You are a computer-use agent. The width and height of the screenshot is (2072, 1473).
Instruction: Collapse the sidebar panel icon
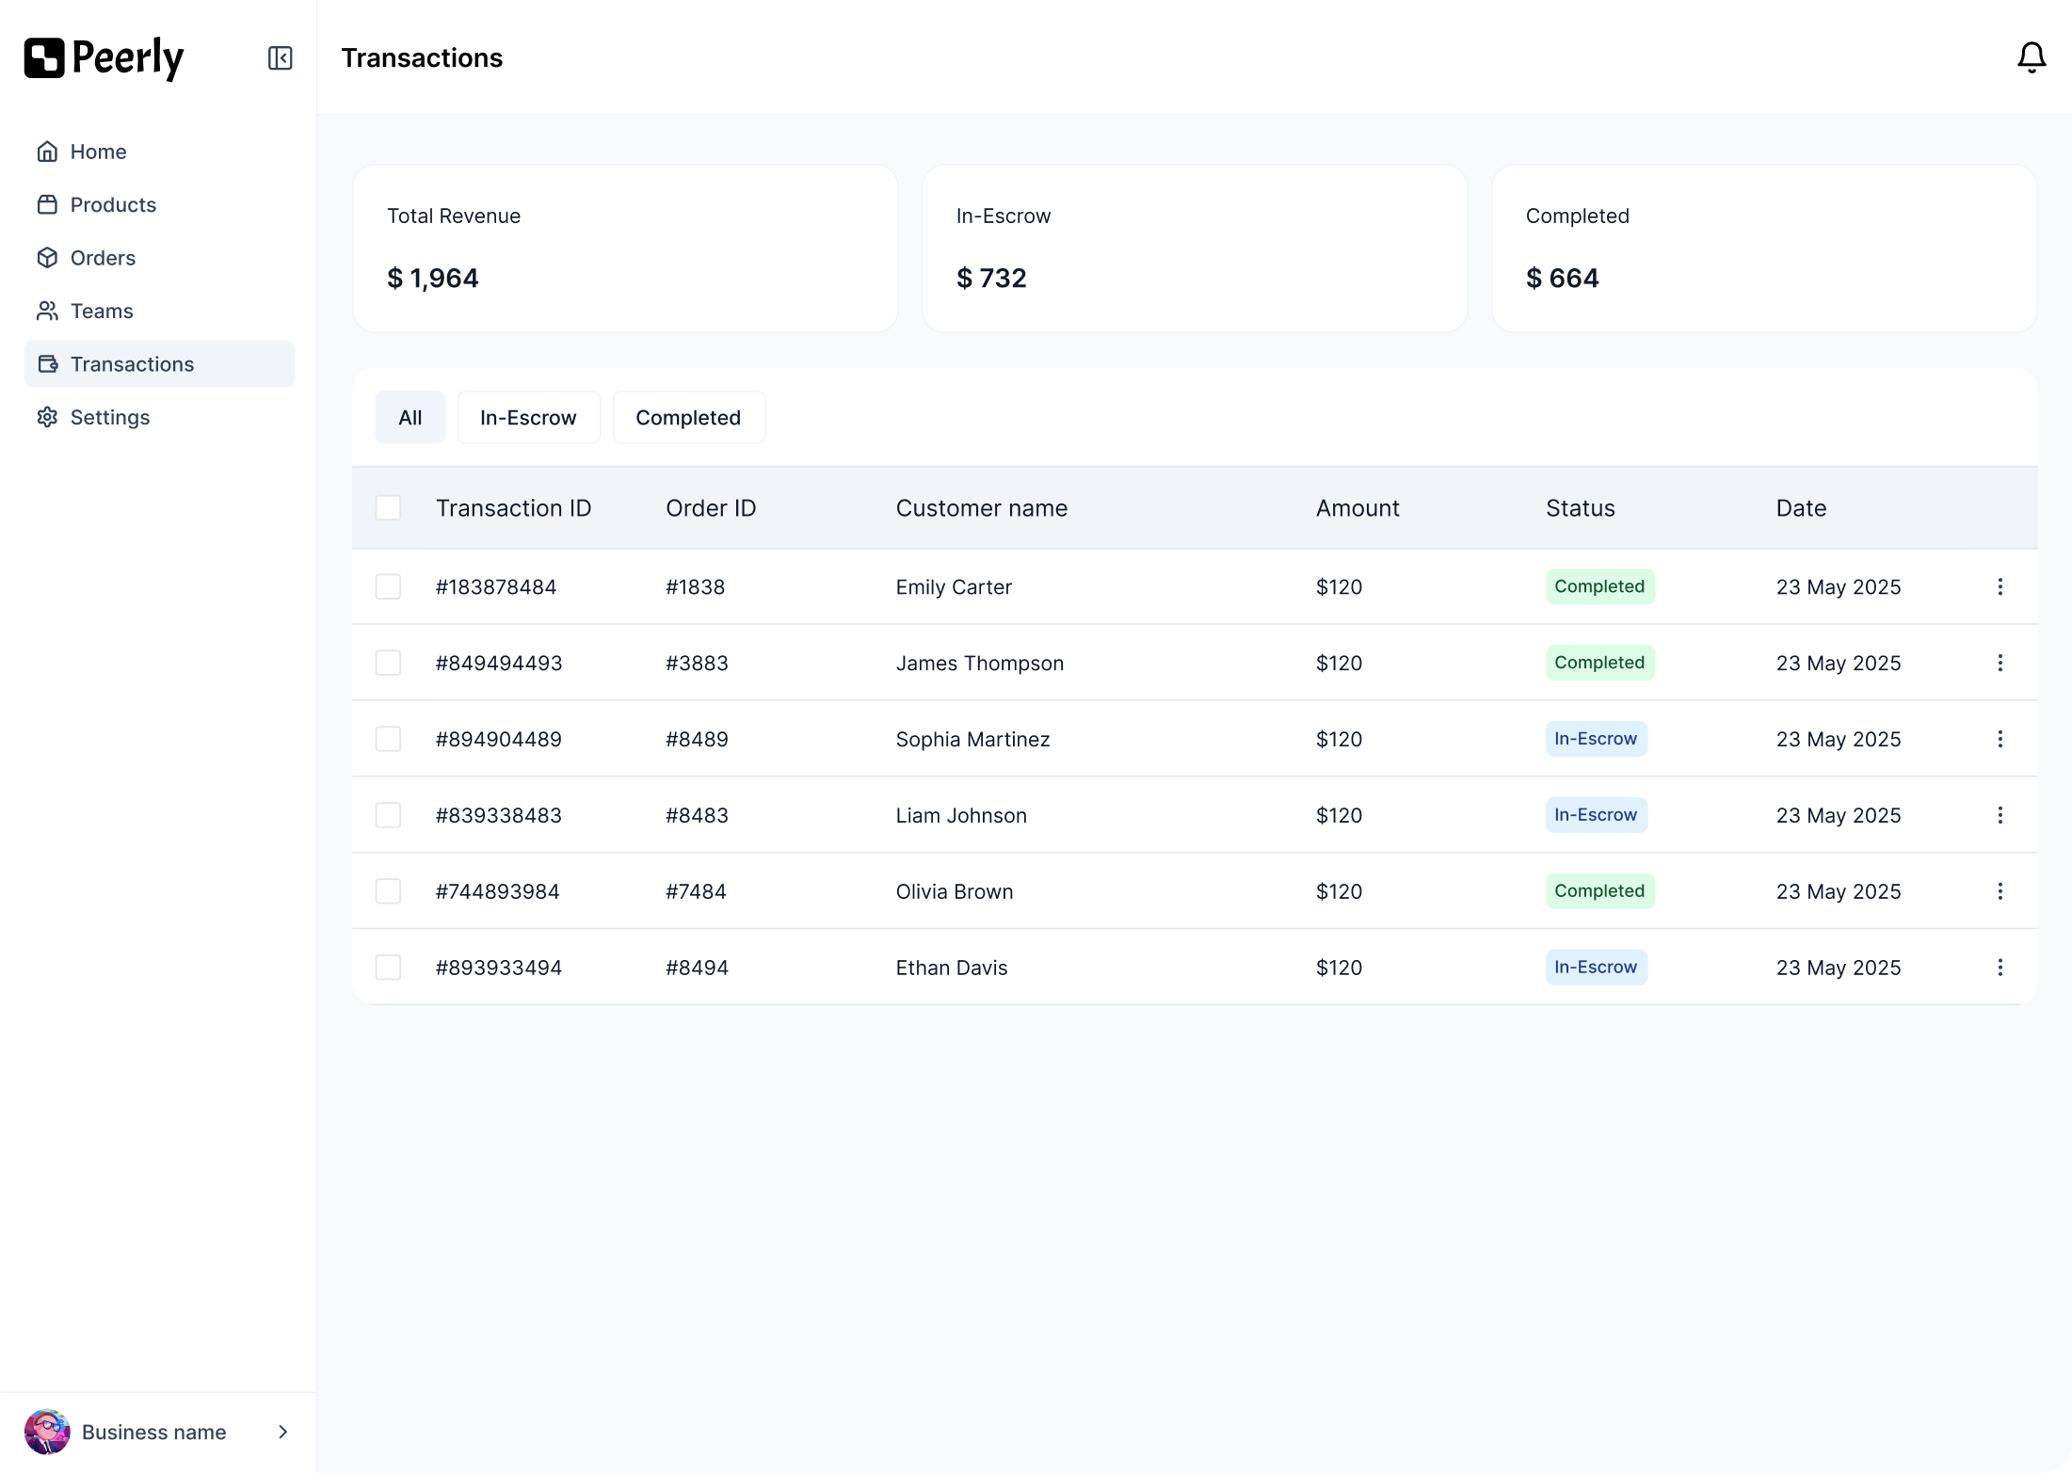click(x=280, y=58)
